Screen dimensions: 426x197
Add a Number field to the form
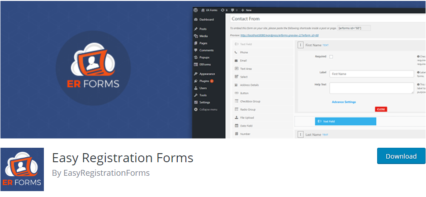(x=262, y=134)
